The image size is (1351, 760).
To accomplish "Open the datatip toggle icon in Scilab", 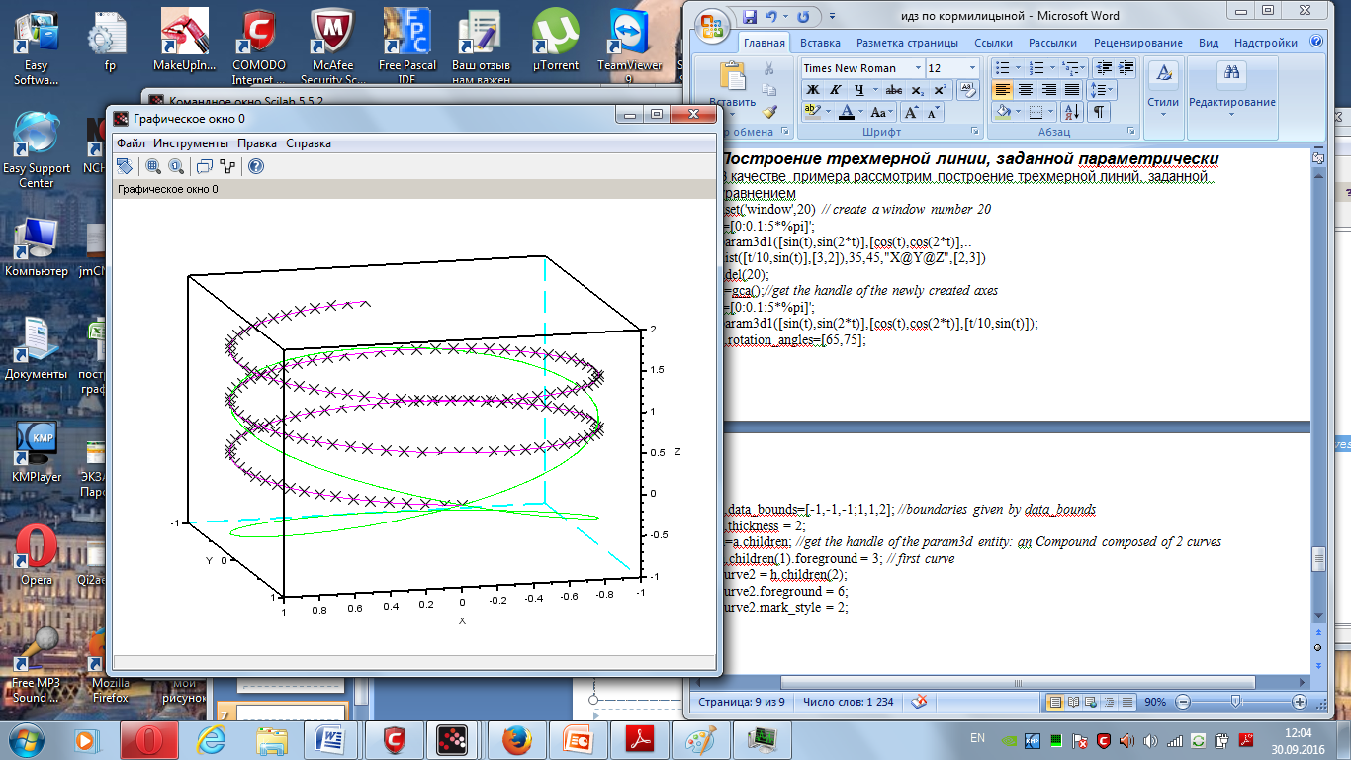I will 205,166.
